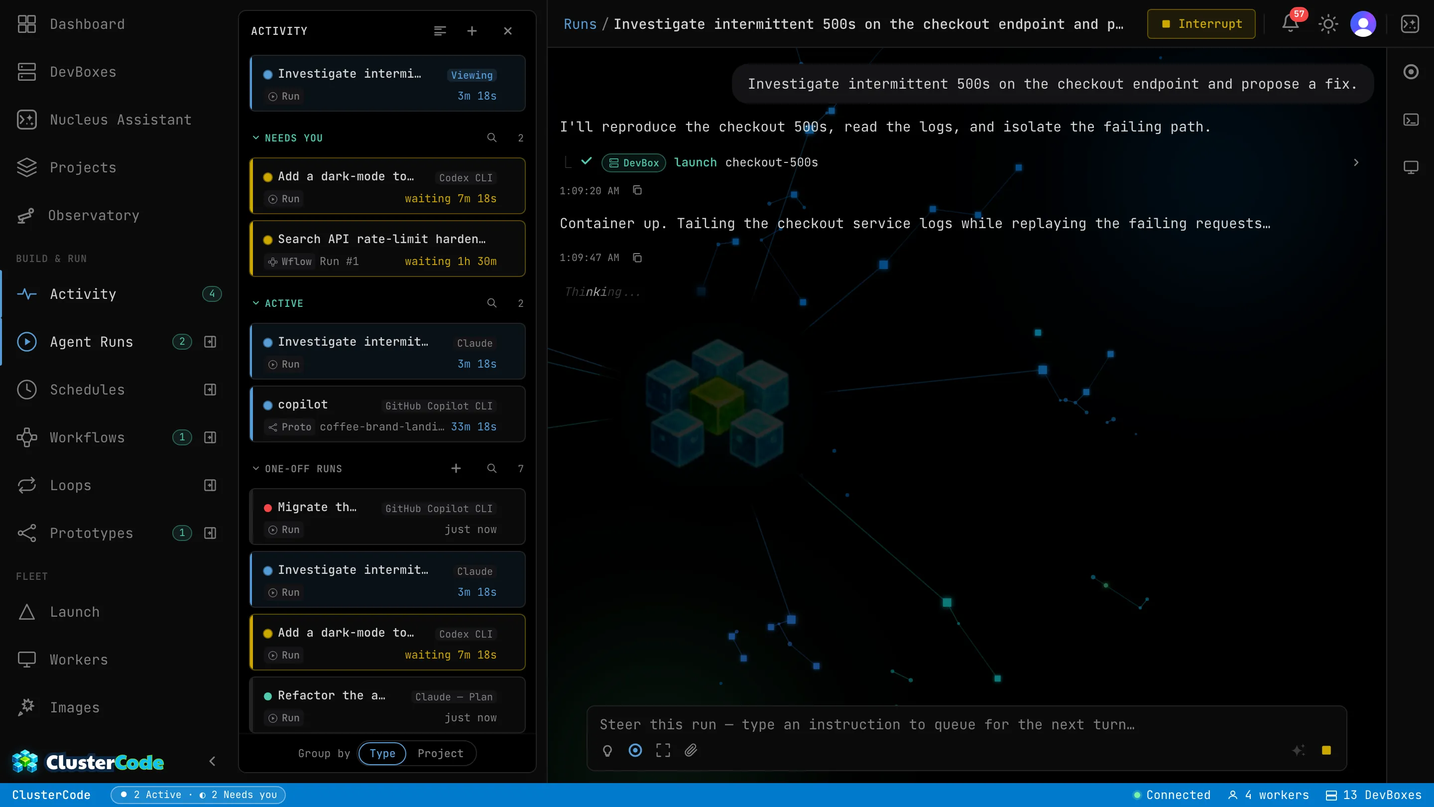Toggle light theme with sun icon

(x=1327, y=24)
